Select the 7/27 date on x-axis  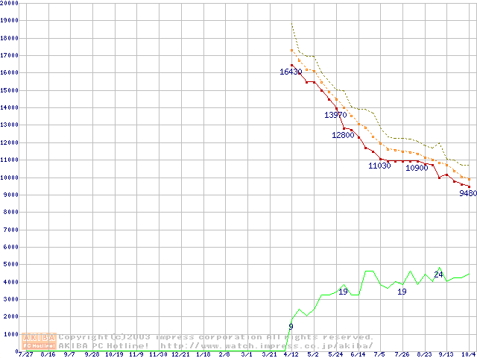click(25, 355)
